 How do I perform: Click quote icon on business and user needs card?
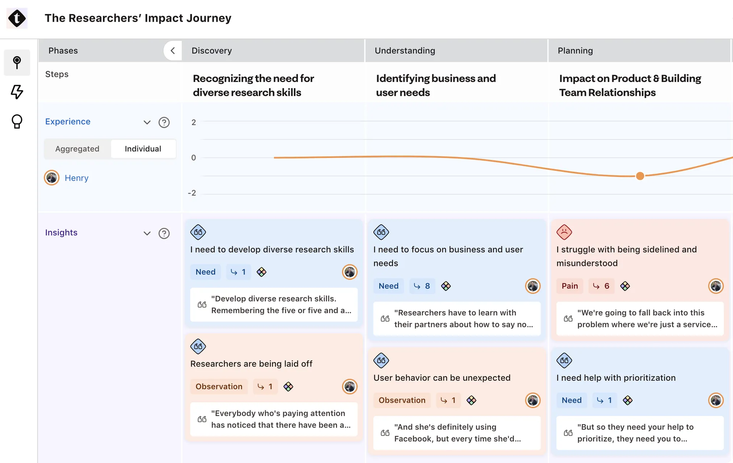pos(381,232)
